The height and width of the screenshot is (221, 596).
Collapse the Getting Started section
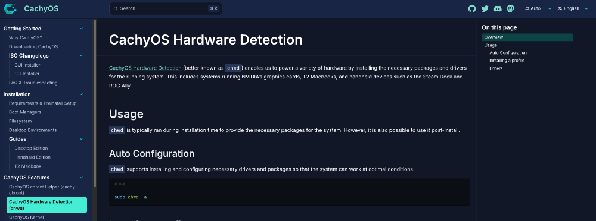tap(81, 29)
